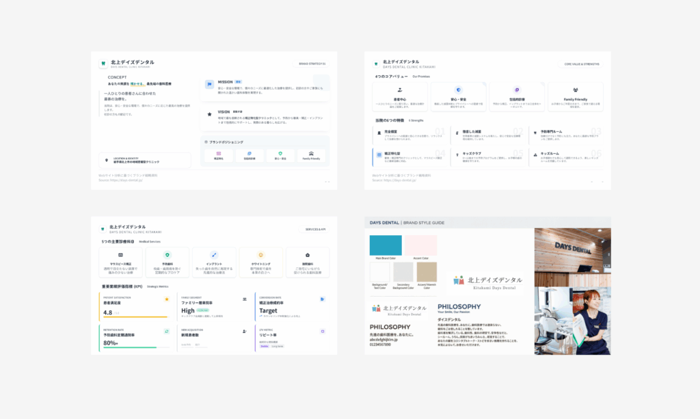This screenshot has height=419, width=700.
Task: Click the refresh icon on Retention Rate KPI
Action: 166,332
